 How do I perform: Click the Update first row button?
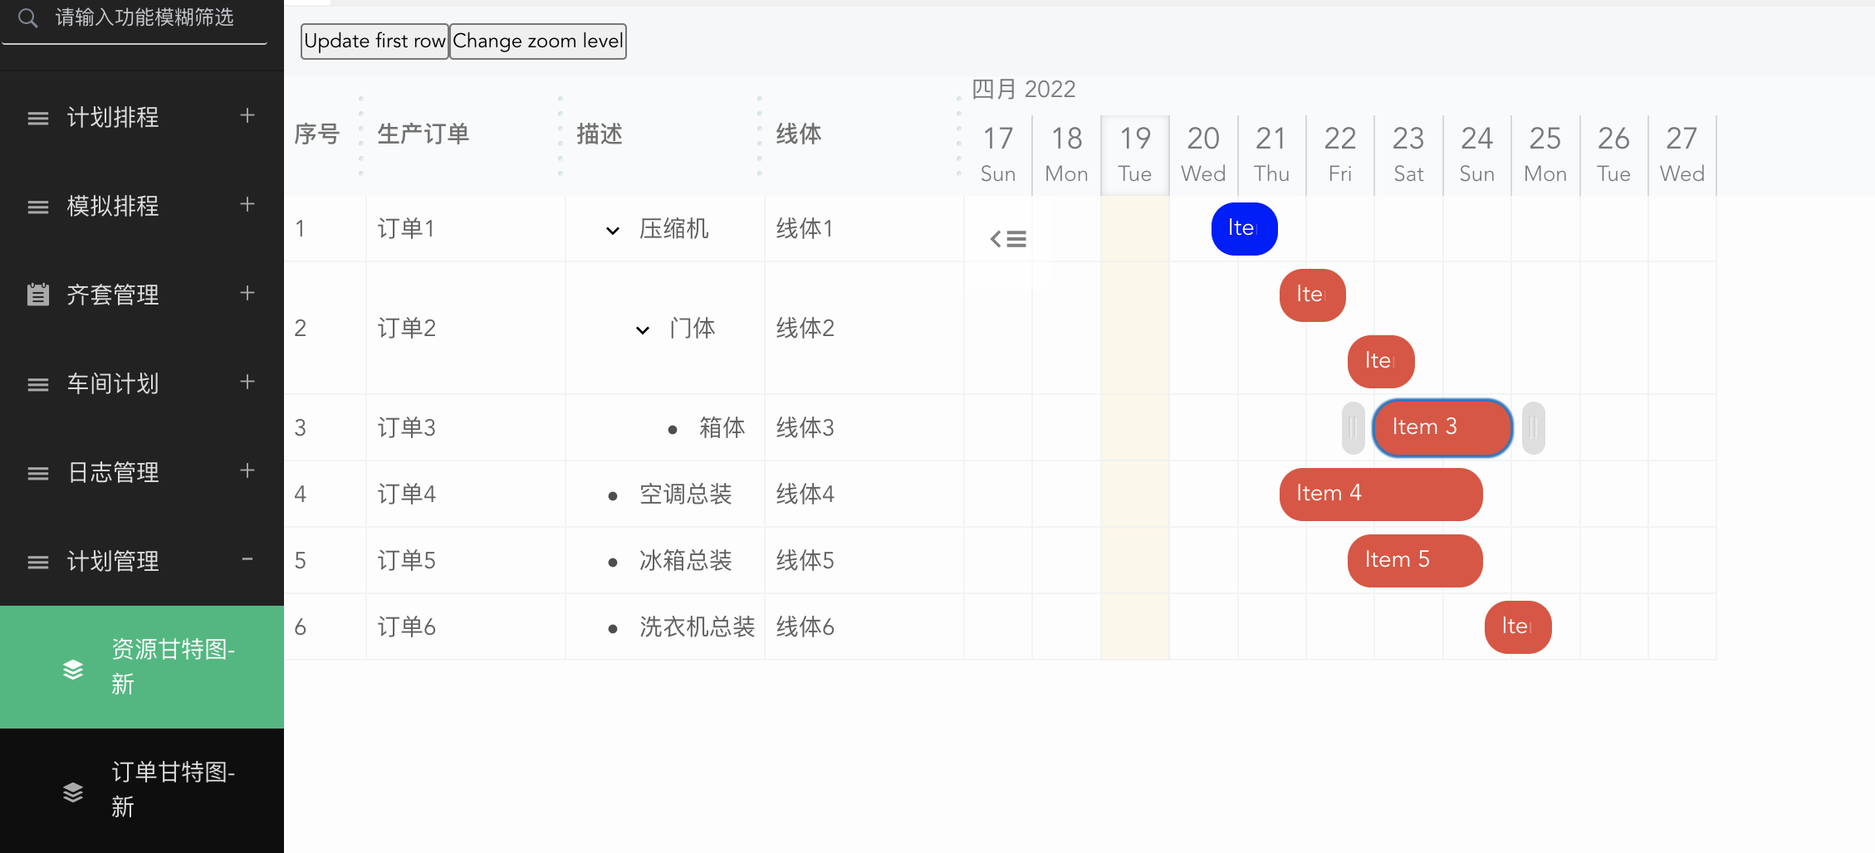[374, 41]
